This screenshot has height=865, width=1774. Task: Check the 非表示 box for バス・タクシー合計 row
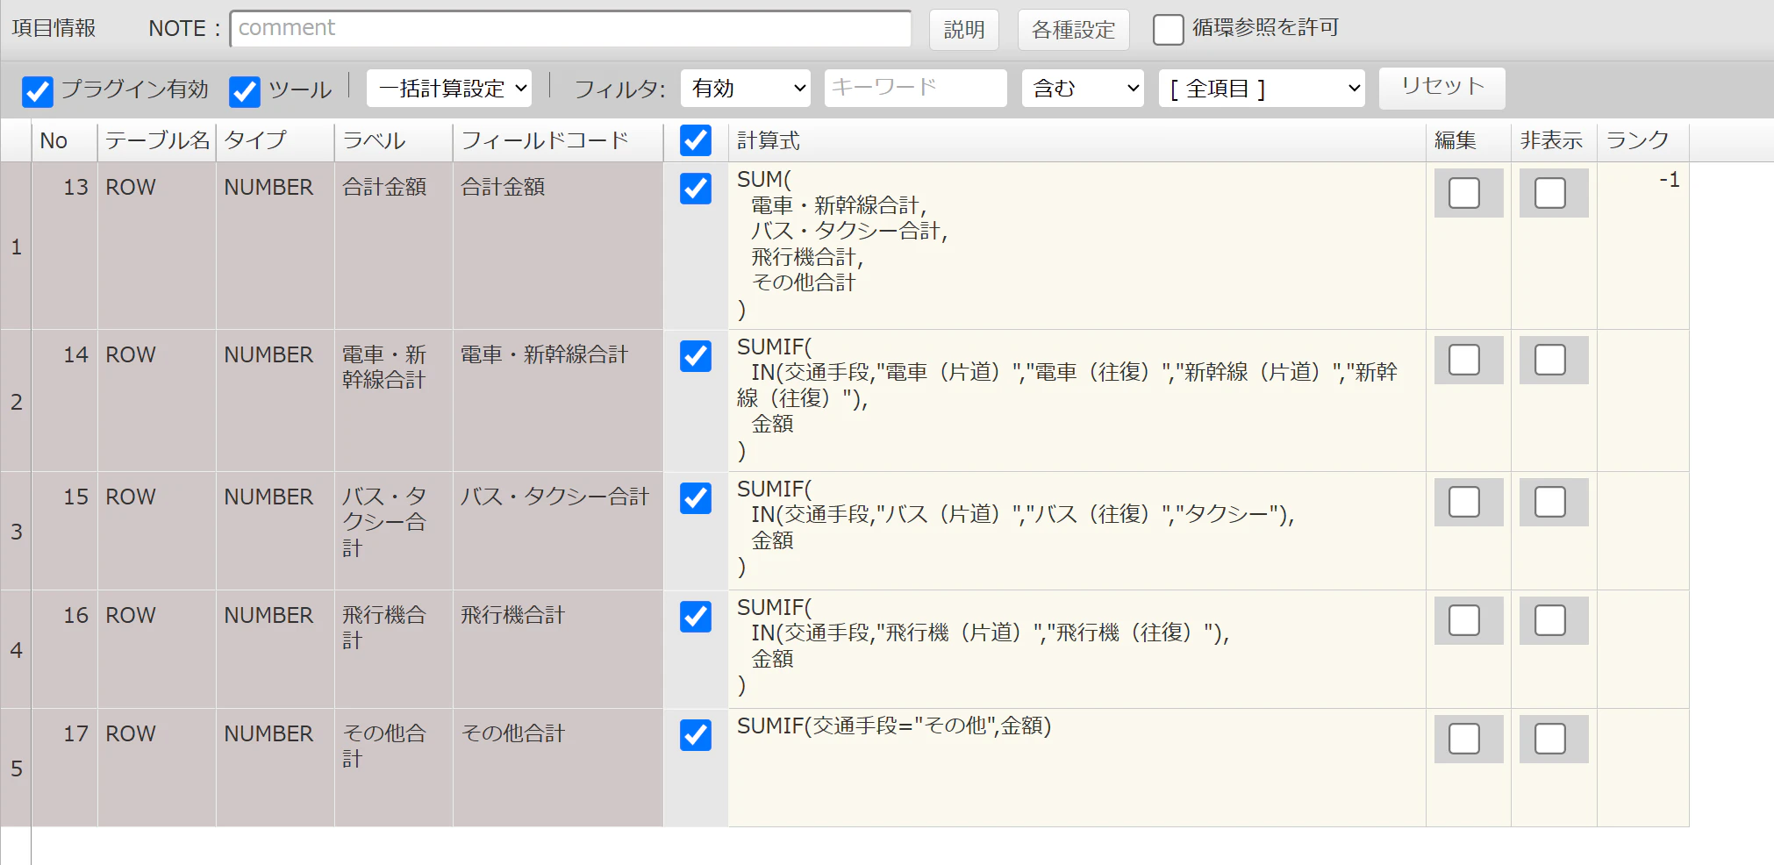[x=1550, y=502]
